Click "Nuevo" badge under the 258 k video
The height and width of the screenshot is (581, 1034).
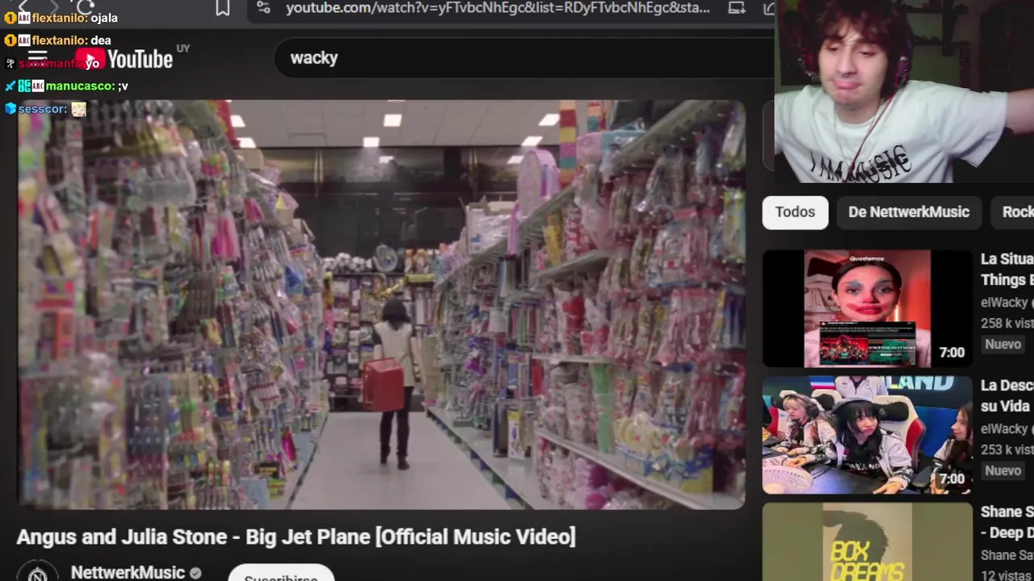tap(1003, 344)
